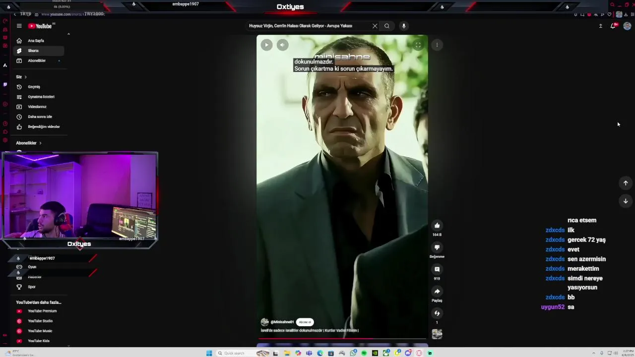Open Spotify from the taskbar
The image size is (635, 357).
tap(364, 353)
